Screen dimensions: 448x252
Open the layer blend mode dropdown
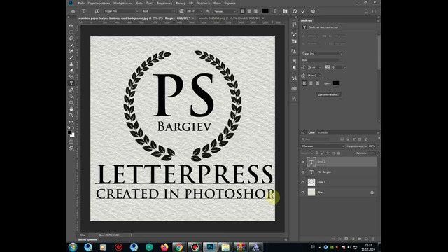pyautogui.click(x=323, y=146)
